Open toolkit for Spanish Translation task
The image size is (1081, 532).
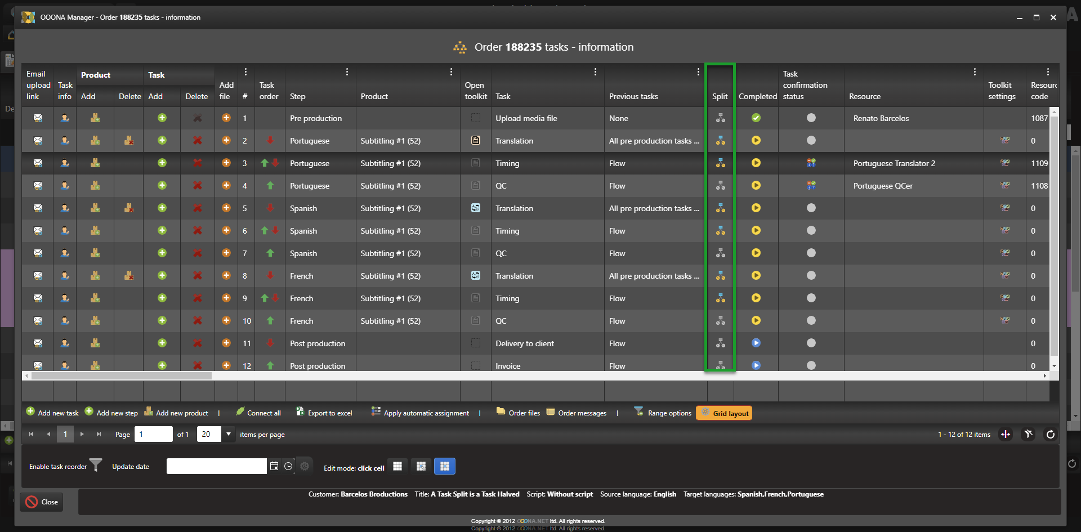[476, 208]
